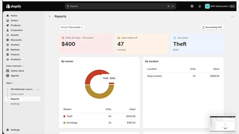Screen dimensions: 239x134
Task: Open Cycle count under ShrinkGuard
Action: point(17,94)
